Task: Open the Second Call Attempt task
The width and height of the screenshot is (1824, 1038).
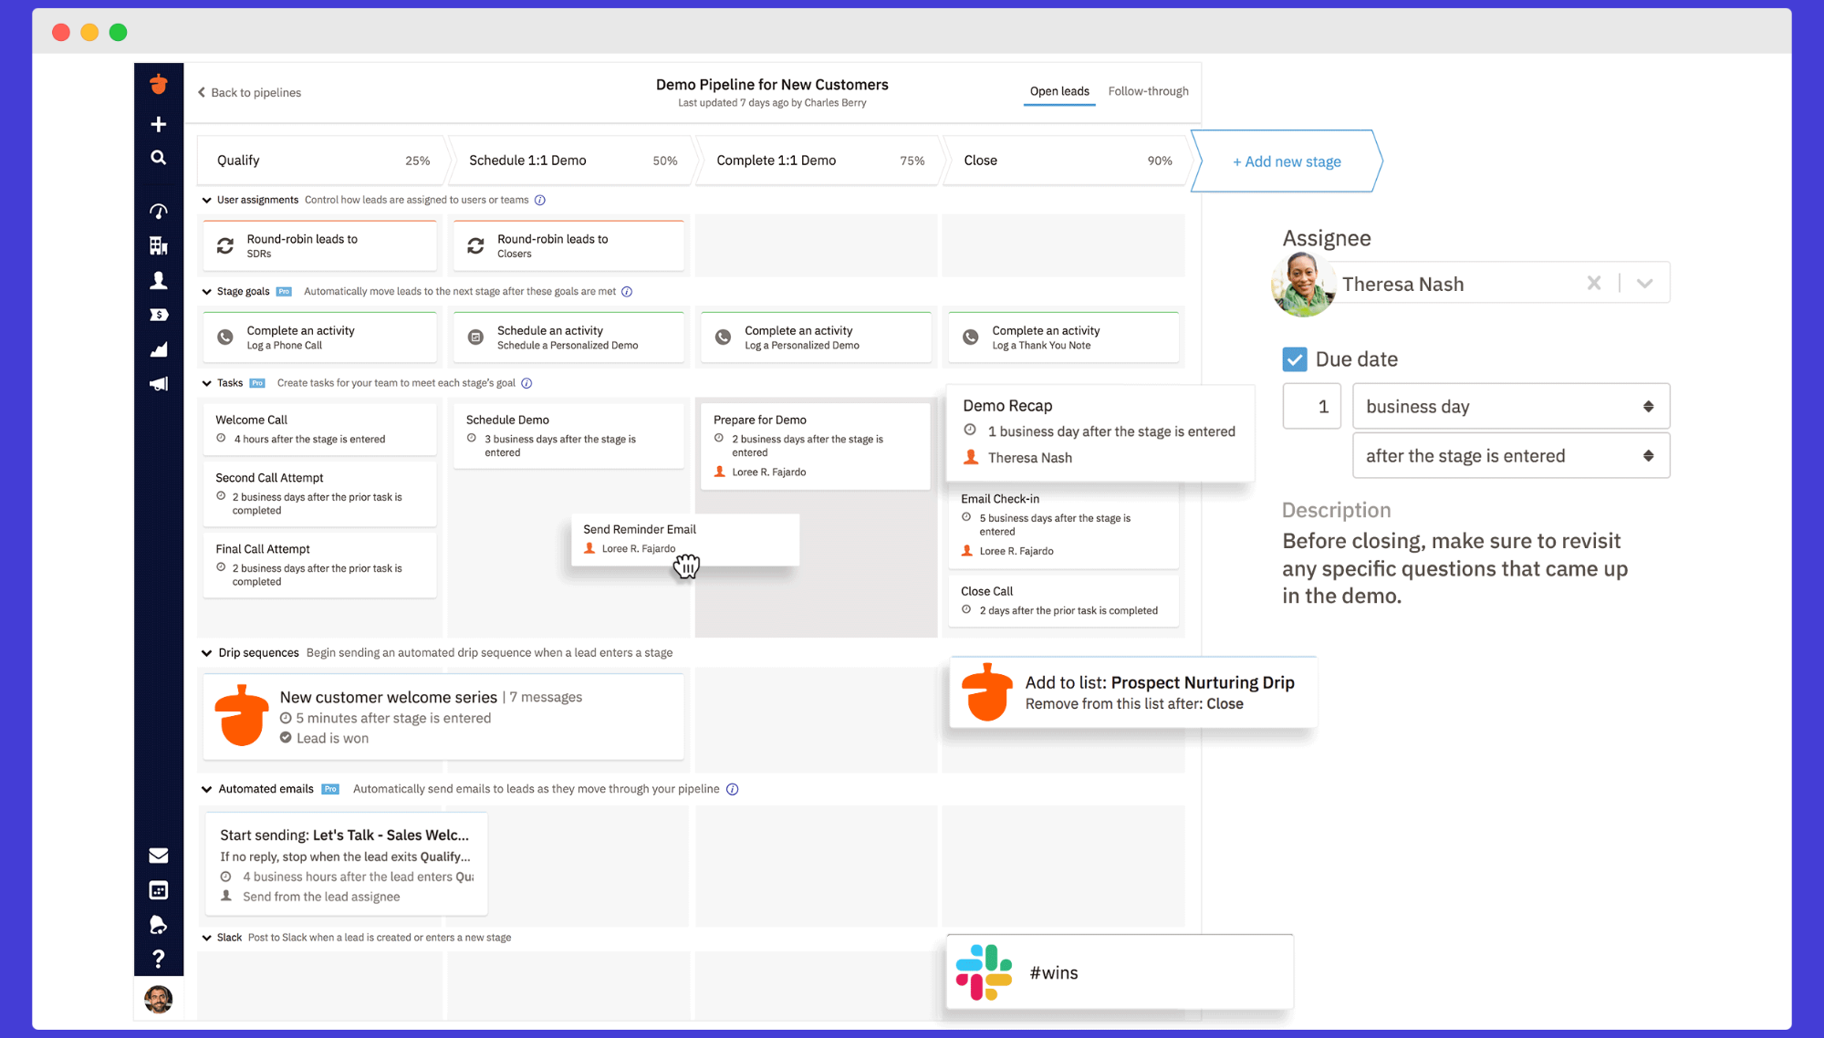Action: (x=319, y=493)
